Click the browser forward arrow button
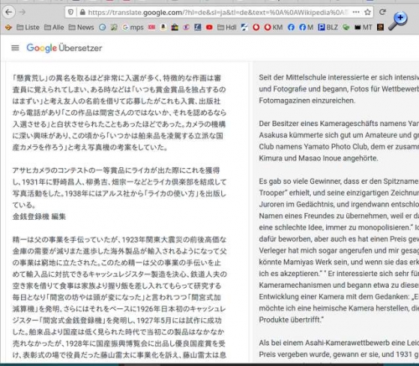 (x=23, y=12)
